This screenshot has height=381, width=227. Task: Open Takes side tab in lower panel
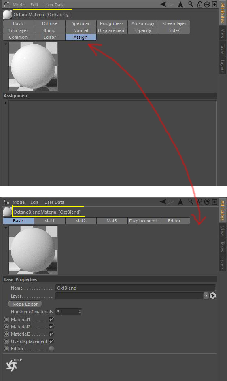(223, 246)
